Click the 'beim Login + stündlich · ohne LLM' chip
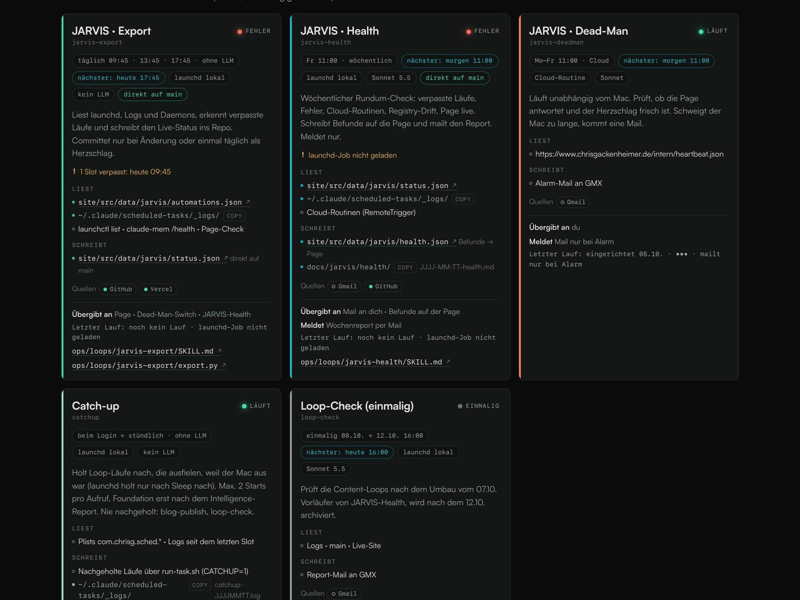 tap(142, 435)
